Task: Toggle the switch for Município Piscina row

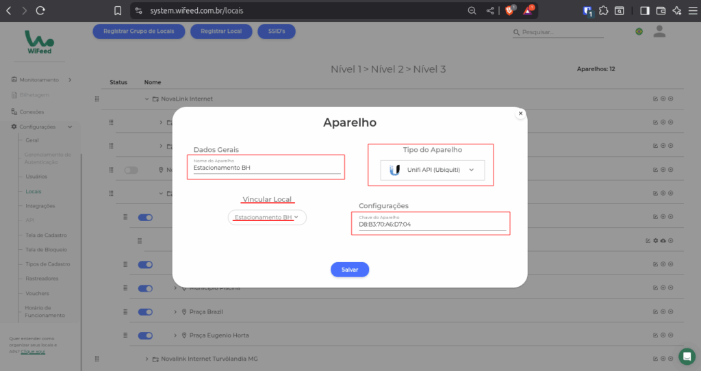Action: point(145,288)
